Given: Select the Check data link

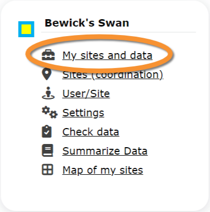Looking at the screenshot, I should 91,132.
